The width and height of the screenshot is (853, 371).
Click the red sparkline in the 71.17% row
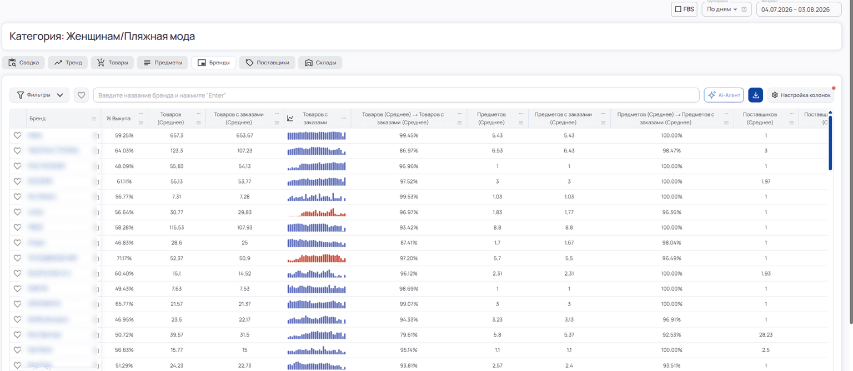tap(317, 258)
